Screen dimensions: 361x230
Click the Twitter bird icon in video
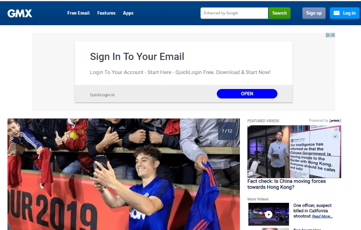click(335, 137)
